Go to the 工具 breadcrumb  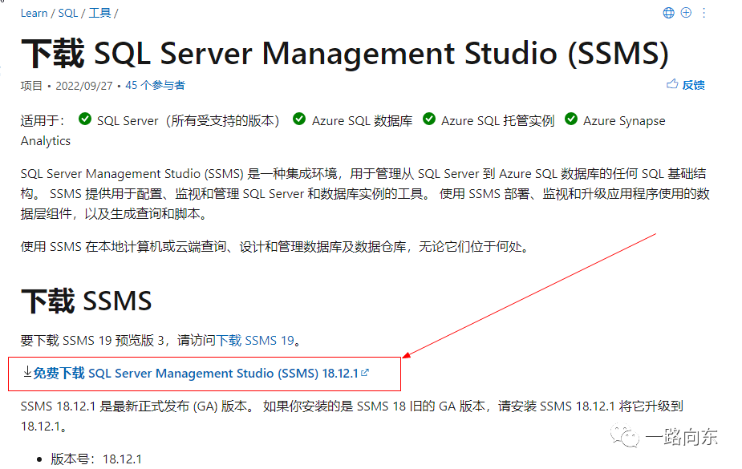pyautogui.click(x=99, y=14)
